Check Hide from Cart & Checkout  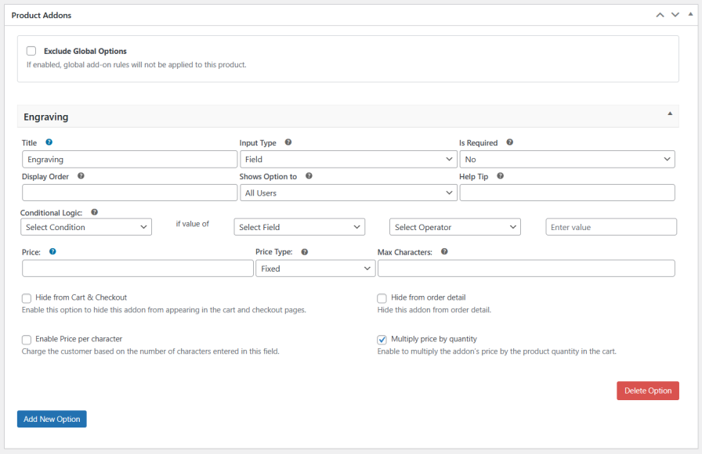[26, 298]
